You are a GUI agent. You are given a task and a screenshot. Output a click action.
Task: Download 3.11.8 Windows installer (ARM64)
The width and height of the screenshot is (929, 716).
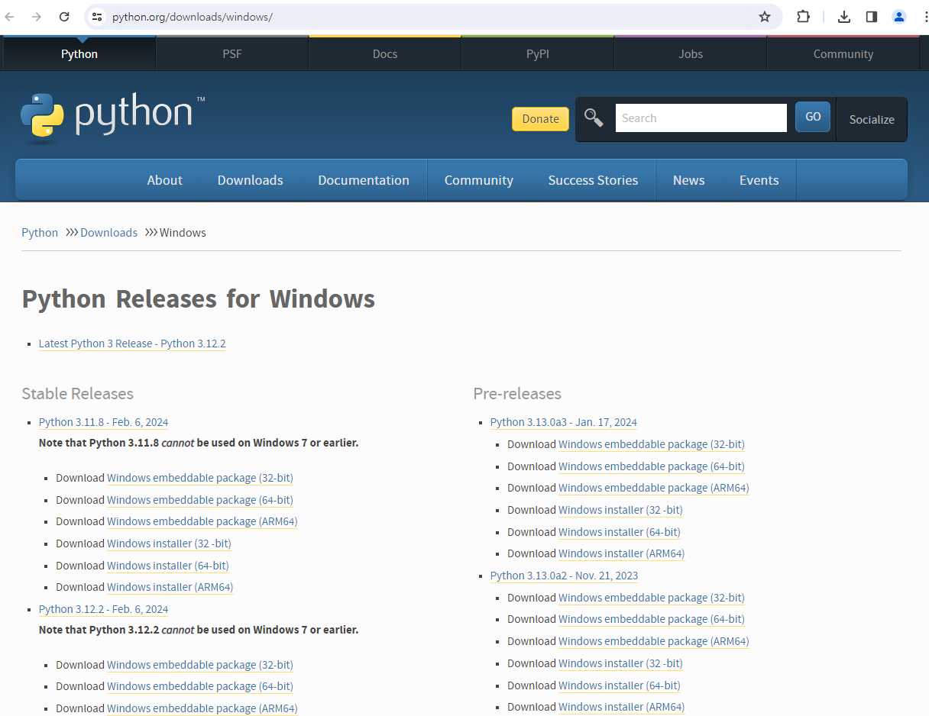tap(170, 587)
